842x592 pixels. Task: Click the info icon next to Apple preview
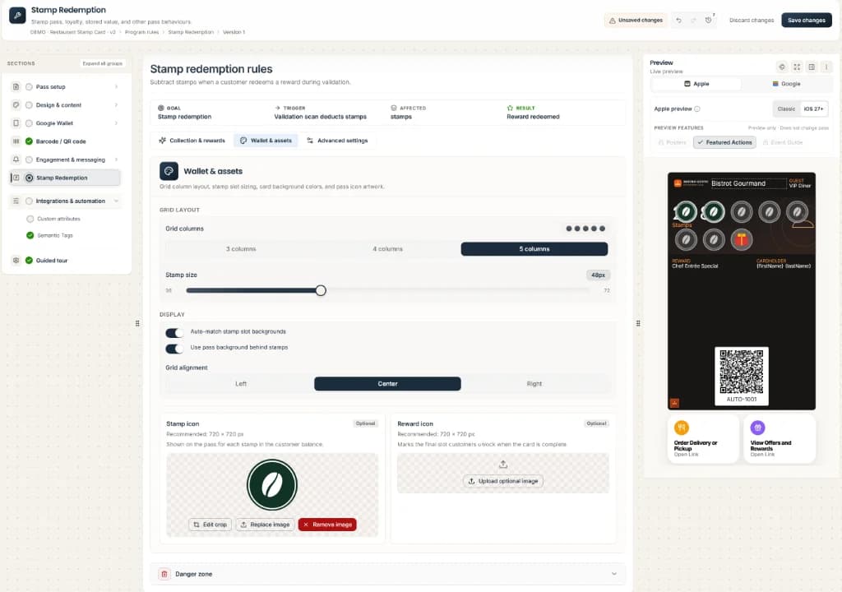[x=697, y=109]
